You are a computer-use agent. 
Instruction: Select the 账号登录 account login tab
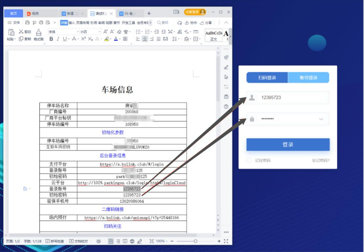pos(308,78)
